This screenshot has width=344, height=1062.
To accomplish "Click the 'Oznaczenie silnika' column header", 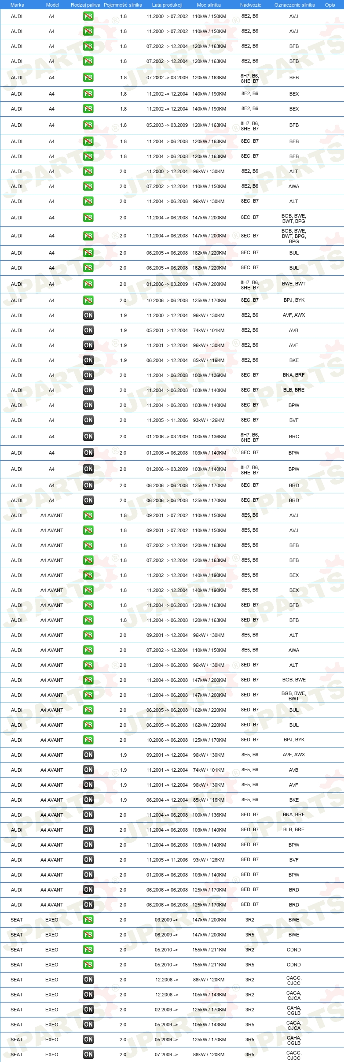I will [x=295, y=5].
